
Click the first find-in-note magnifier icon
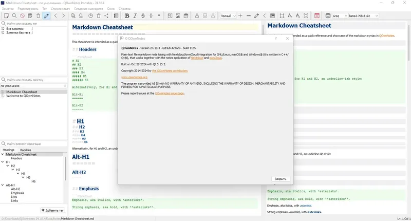tap(73, 16)
